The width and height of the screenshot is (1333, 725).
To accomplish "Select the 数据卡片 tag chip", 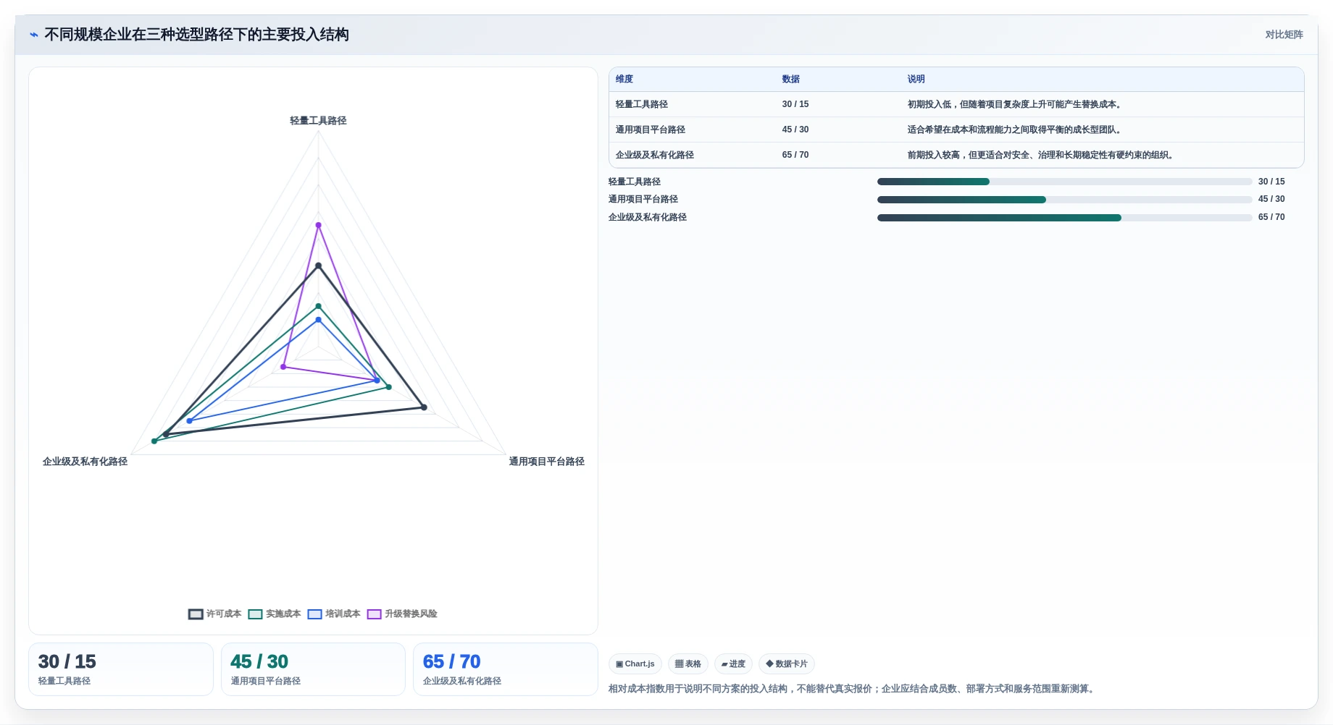I will coord(787,663).
